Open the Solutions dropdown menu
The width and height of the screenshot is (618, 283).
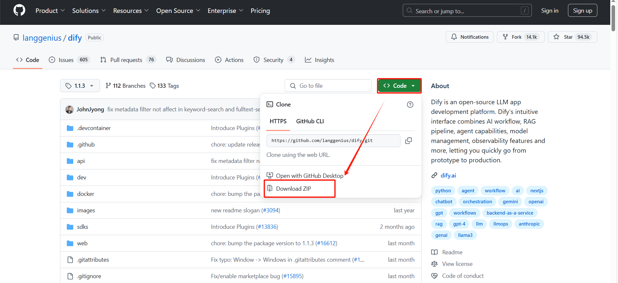click(x=89, y=11)
